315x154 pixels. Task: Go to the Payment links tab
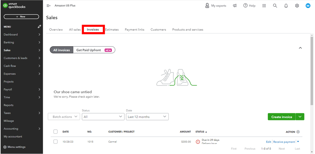pyautogui.click(x=135, y=30)
